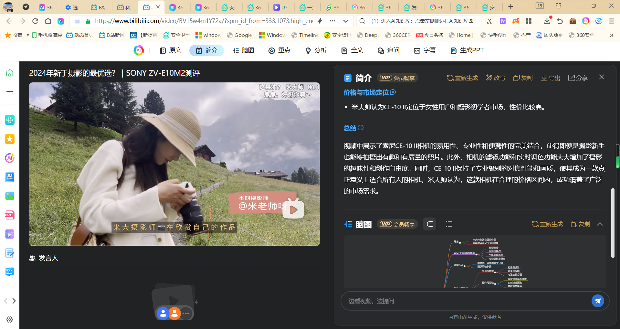Reload the page with refresh button
620x329 pixels.
[x=35, y=21]
